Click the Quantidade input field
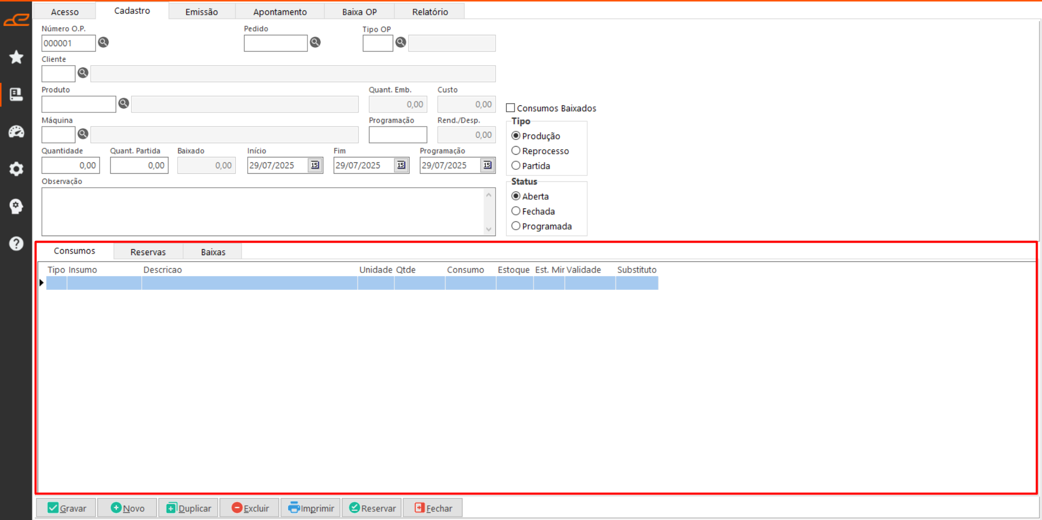The image size is (1042, 520). click(x=71, y=166)
